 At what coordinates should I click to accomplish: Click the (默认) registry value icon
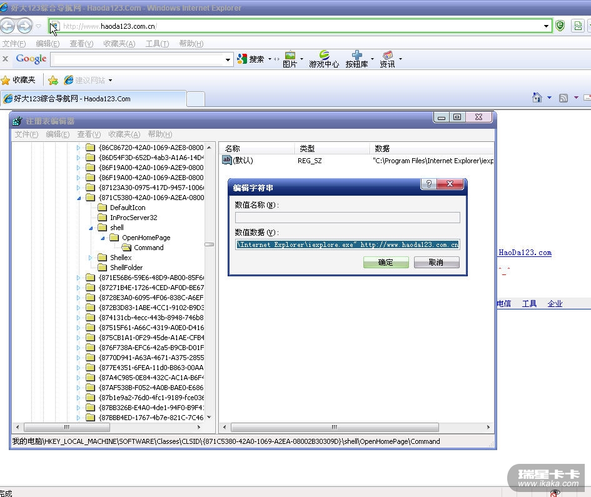(x=227, y=160)
